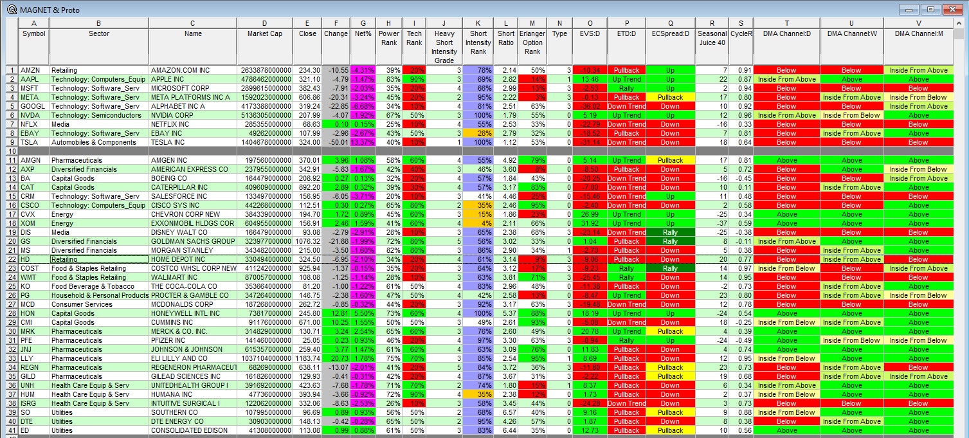Select HUMANA INC name cell
The image size is (969, 438).
click(x=193, y=394)
